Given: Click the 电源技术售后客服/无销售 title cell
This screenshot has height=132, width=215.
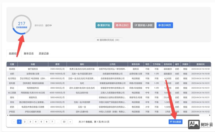Looking at the screenshot, I should pyautogui.click(x=33, y=107).
